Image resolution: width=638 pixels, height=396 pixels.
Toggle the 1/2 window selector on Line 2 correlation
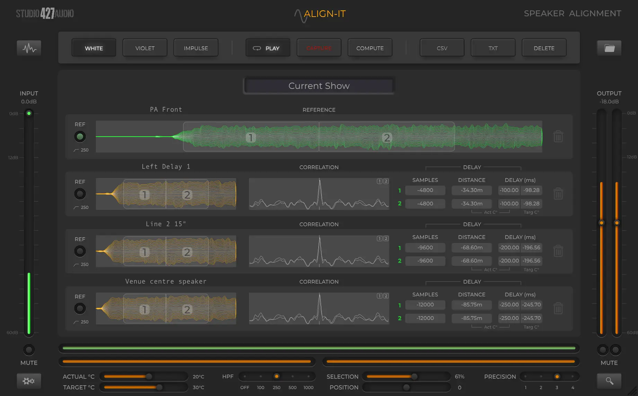(382, 238)
